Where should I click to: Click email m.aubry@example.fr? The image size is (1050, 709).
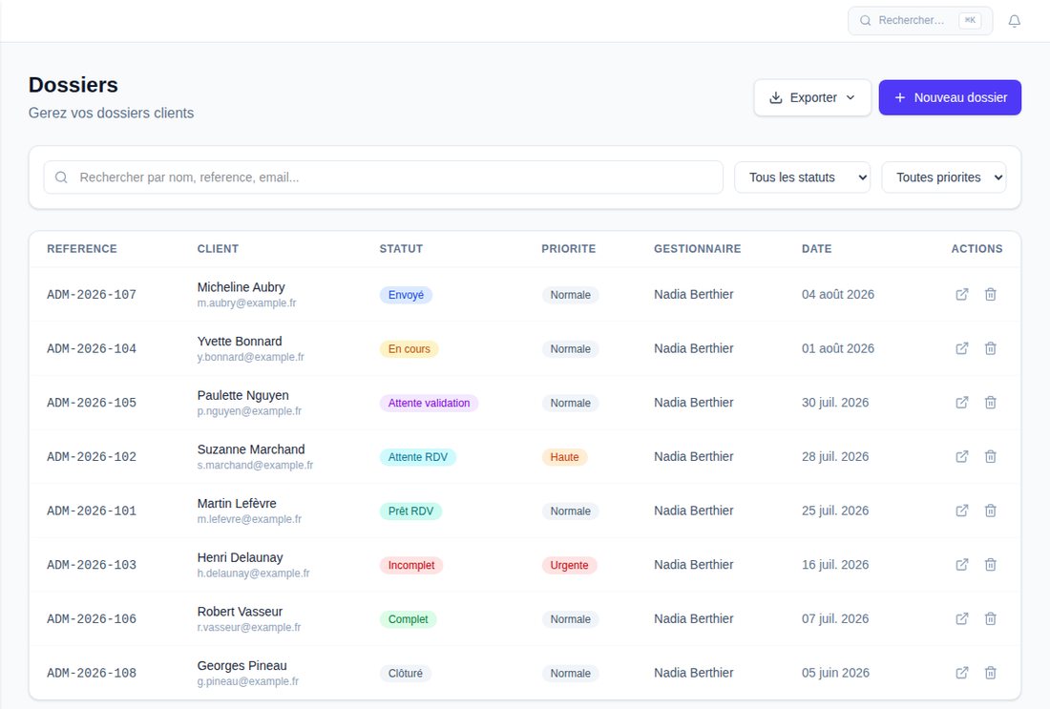point(246,303)
